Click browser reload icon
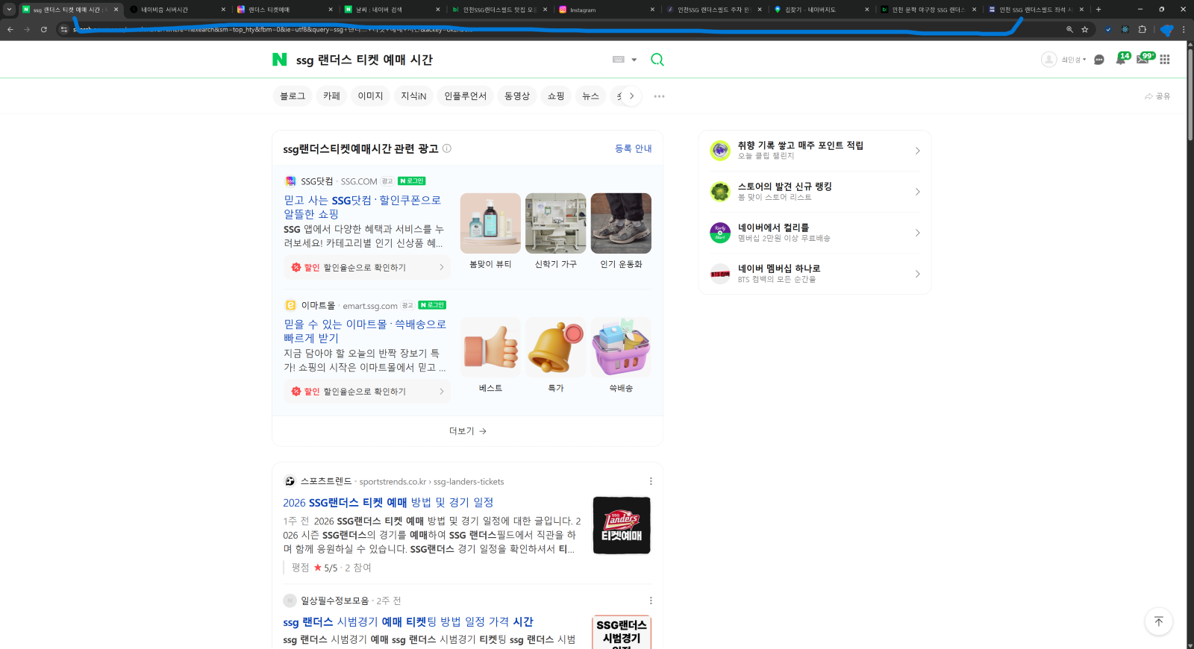This screenshot has width=1194, height=649. [44, 30]
